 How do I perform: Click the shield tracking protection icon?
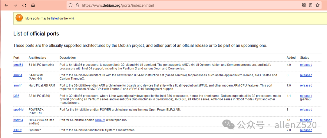point(71,5)
